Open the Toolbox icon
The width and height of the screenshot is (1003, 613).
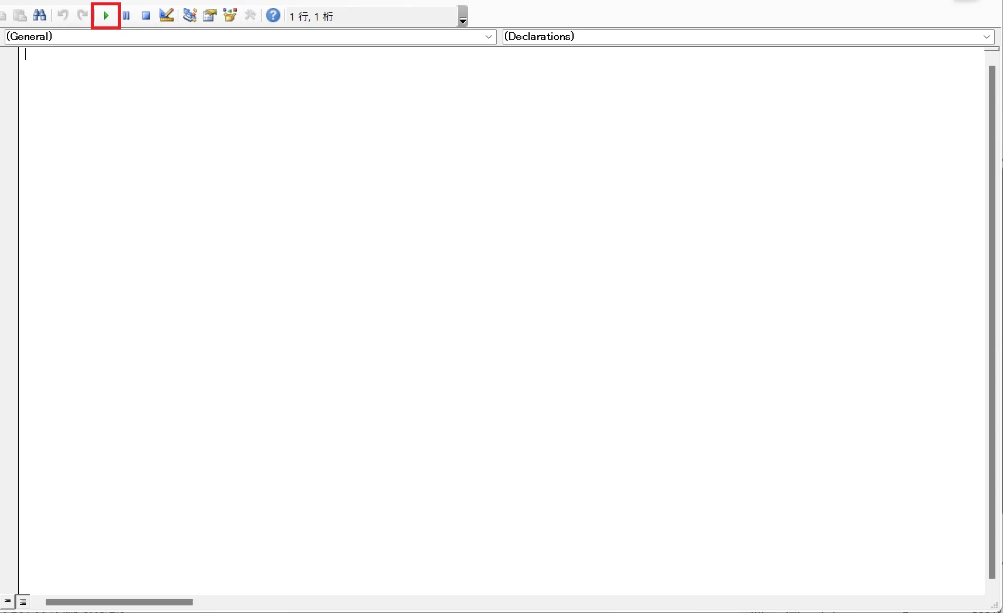point(250,16)
